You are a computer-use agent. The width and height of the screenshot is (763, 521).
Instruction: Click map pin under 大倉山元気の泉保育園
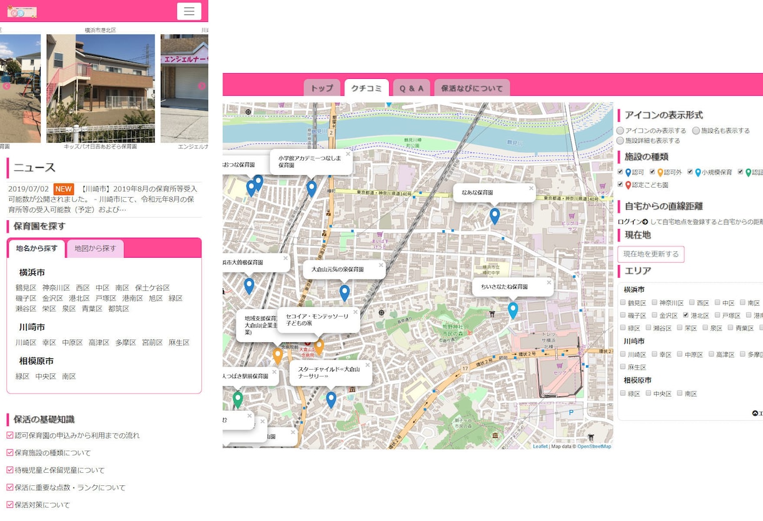point(344,293)
